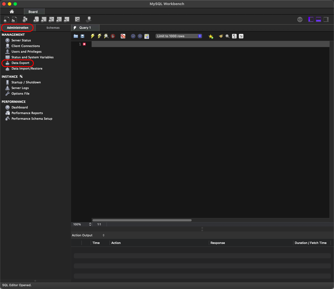The image size is (334, 289).
Task: Open the performance Dashboard
Action: [x=20, y=108]
